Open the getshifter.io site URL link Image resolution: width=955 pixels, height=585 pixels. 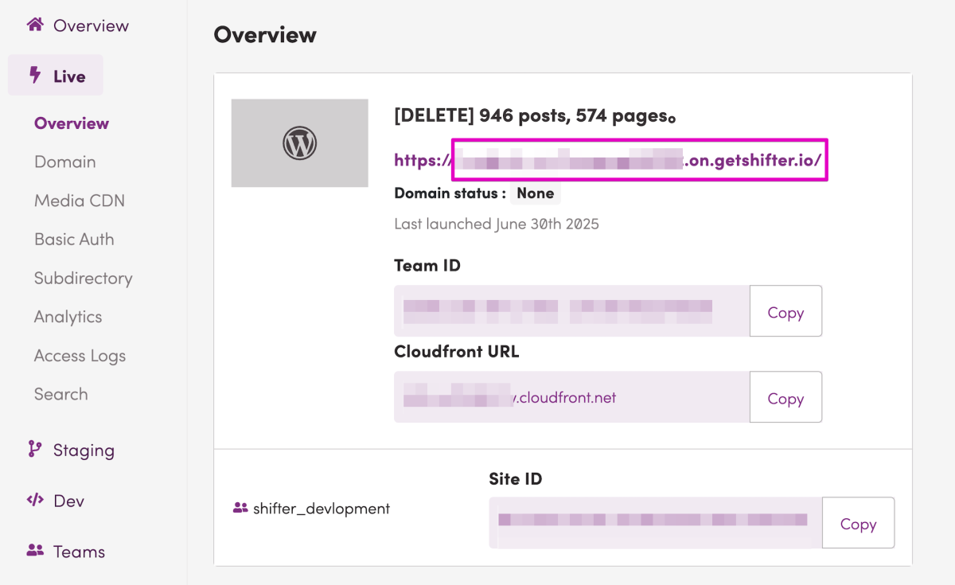point(608,160)
